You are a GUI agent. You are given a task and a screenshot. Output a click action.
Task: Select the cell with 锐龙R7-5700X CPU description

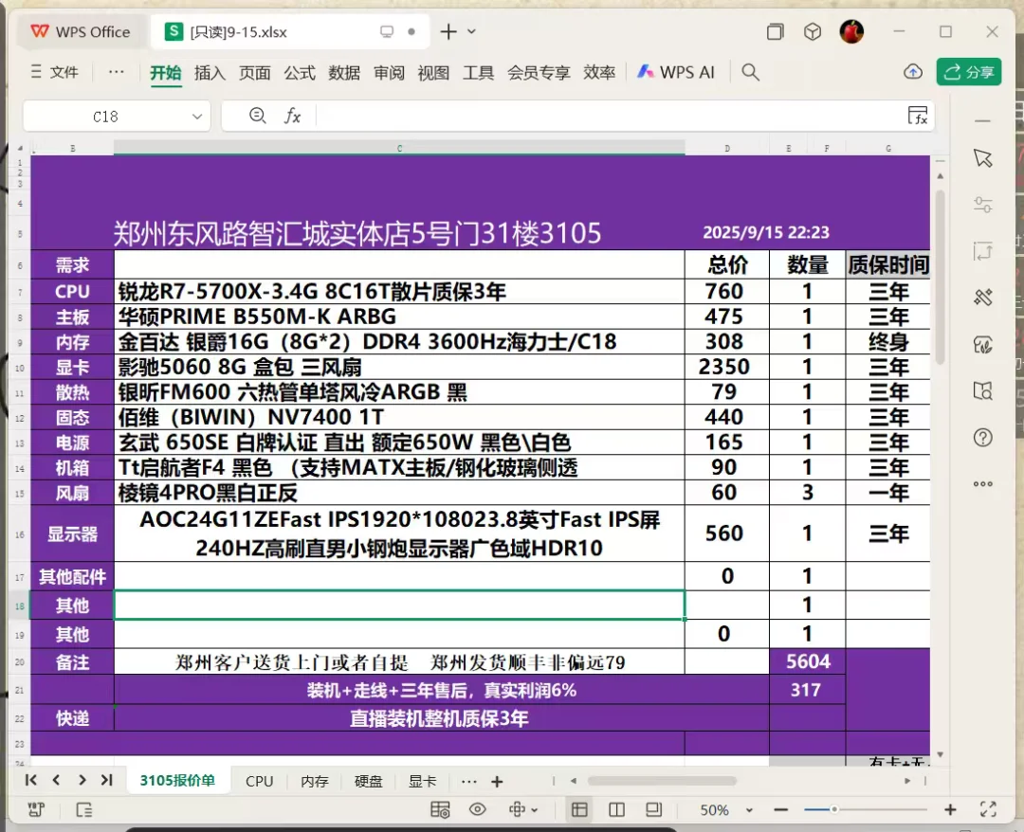point(399,292)
